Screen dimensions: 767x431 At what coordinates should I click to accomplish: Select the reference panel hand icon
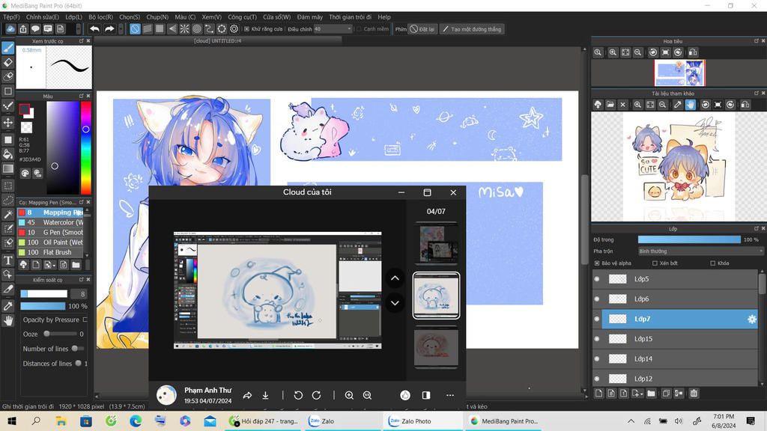point(690,105)
